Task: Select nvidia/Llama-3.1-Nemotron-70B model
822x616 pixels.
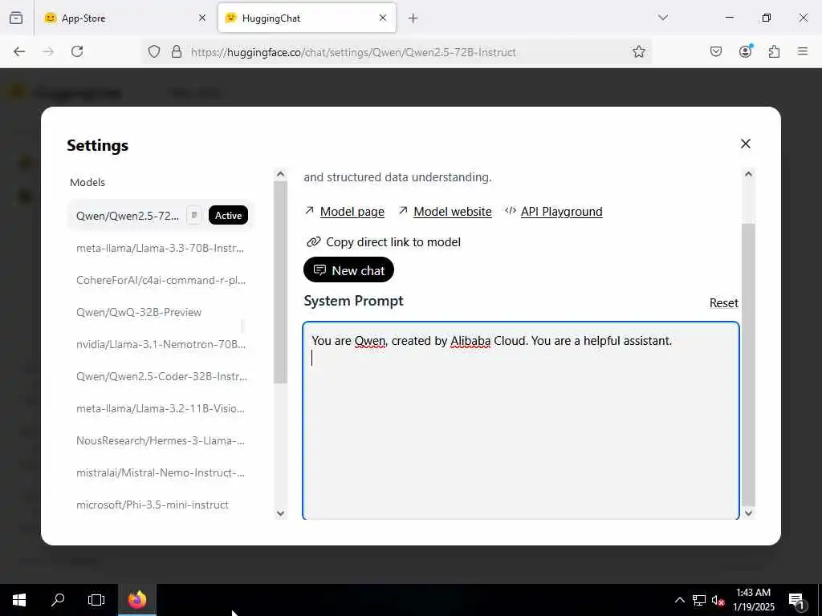Action: 160,344
